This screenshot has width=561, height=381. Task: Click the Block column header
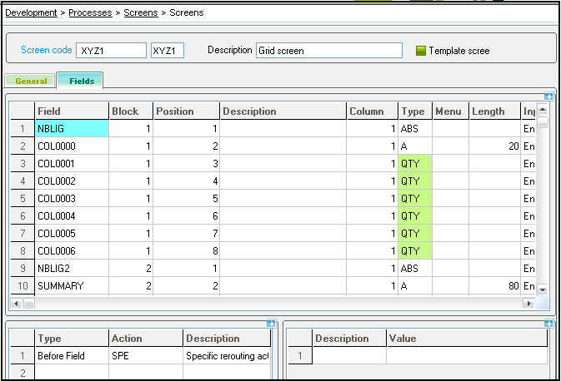point(131,111)
